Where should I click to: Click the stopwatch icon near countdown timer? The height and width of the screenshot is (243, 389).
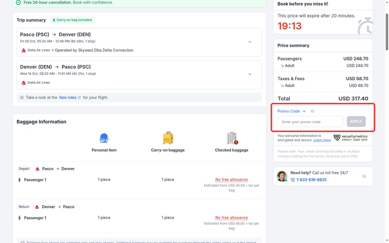[x=365, y=26]
